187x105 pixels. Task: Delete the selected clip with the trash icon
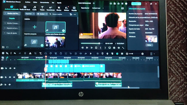25,53
